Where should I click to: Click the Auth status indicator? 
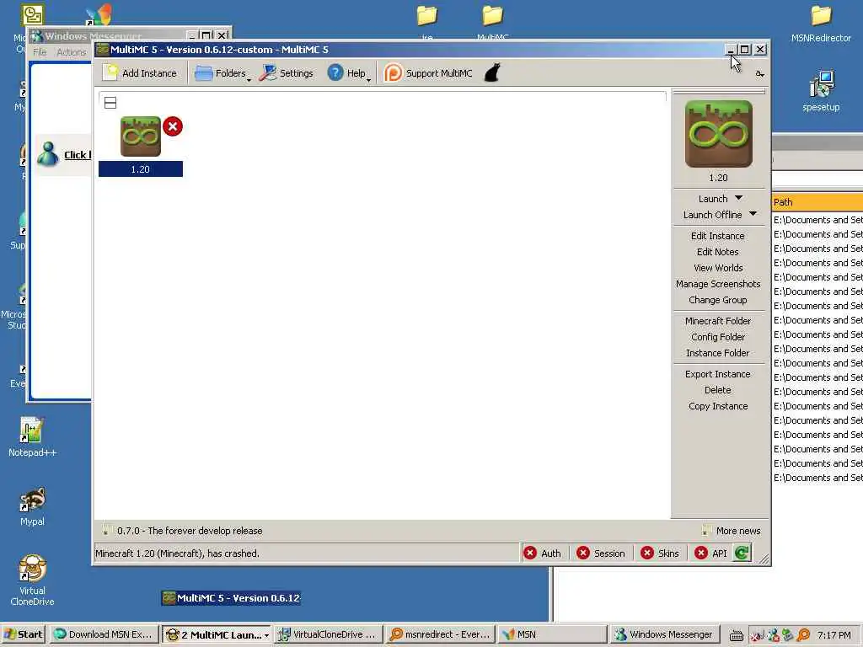tap(542, 553)
